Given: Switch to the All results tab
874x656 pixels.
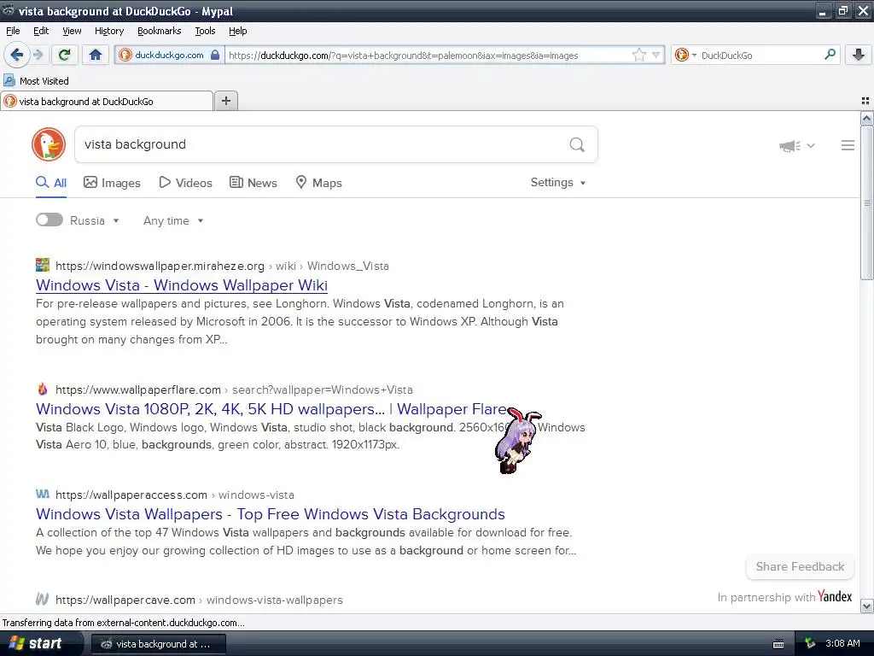Looking at the screenshot, I should 51,183.
